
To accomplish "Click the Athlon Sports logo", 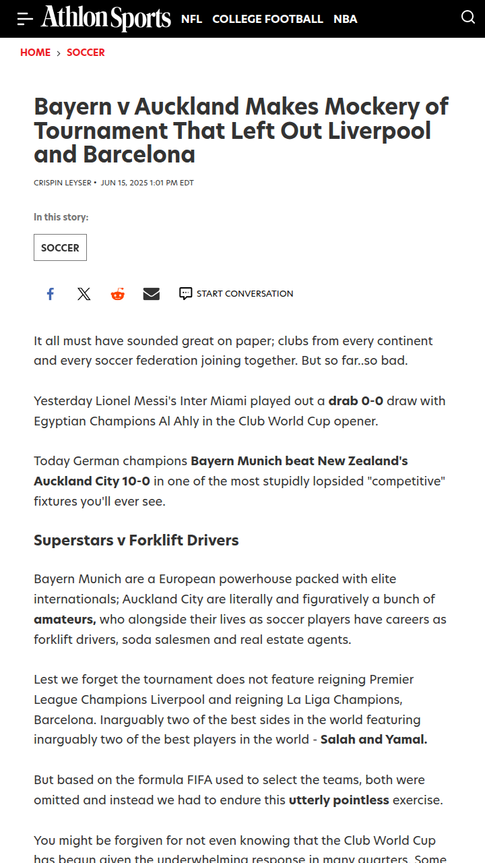I will tap(106, 18).
